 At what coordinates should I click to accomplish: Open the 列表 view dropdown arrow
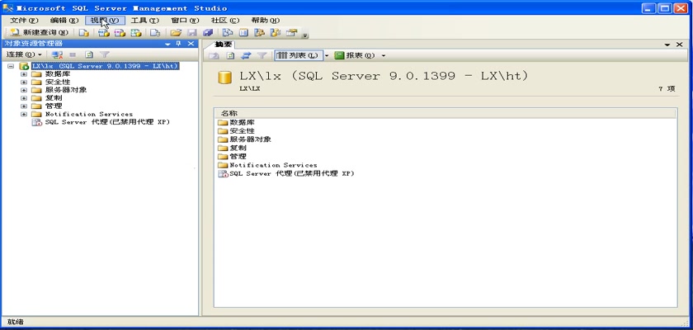(x=327, y=55)
